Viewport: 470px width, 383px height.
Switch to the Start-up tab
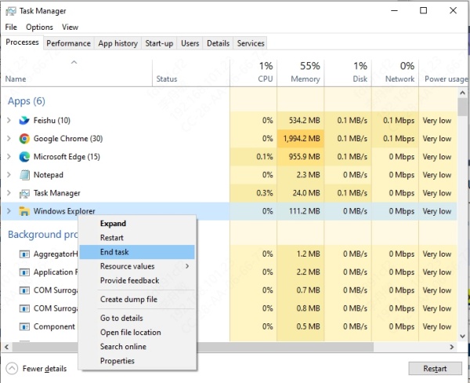point(159,43)
